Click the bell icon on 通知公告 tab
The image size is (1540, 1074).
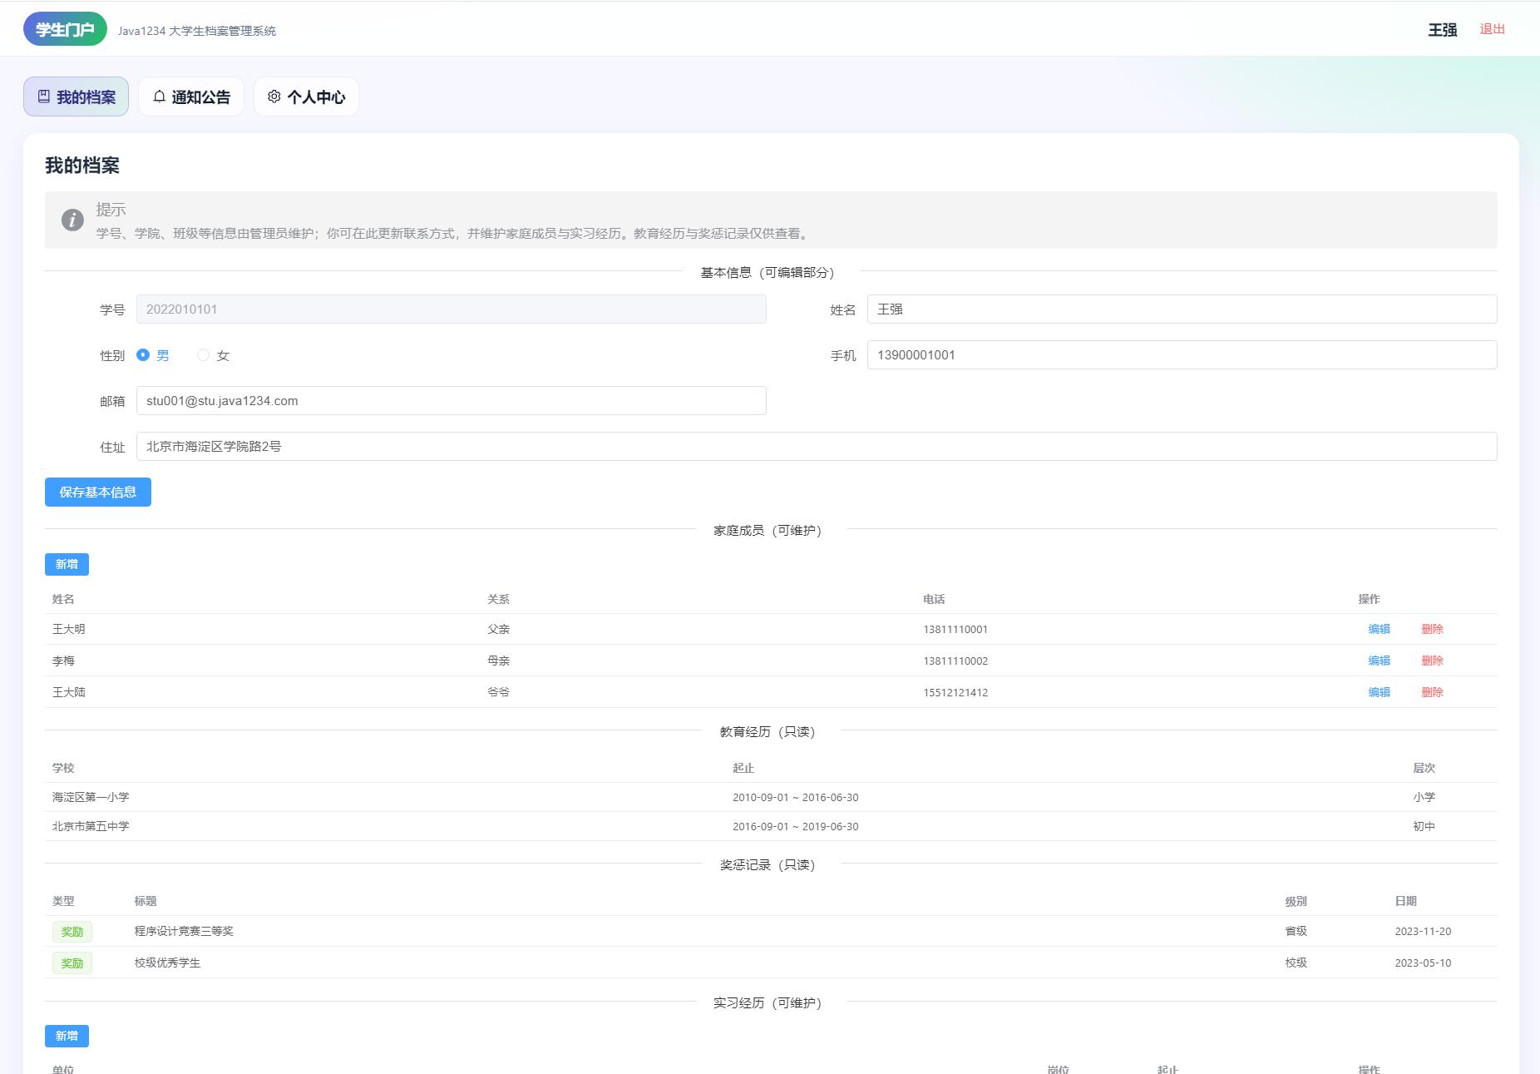pos(159,97)
